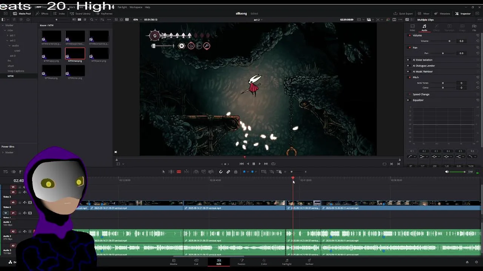The height and width of the screenshot is (271, 483).
Task: Open Project Settings gear icon
Action: [477, 262]
